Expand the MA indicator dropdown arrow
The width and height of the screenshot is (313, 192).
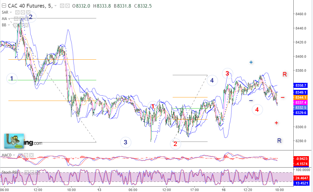pos(9,19)
